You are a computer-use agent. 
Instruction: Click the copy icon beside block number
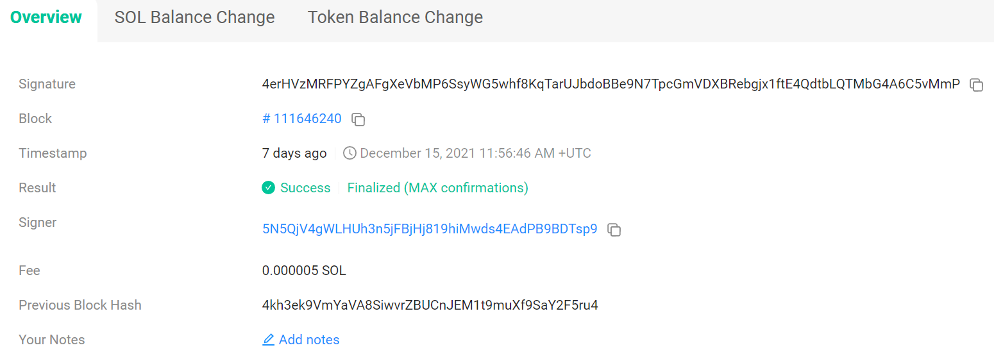tap(358, 119)
